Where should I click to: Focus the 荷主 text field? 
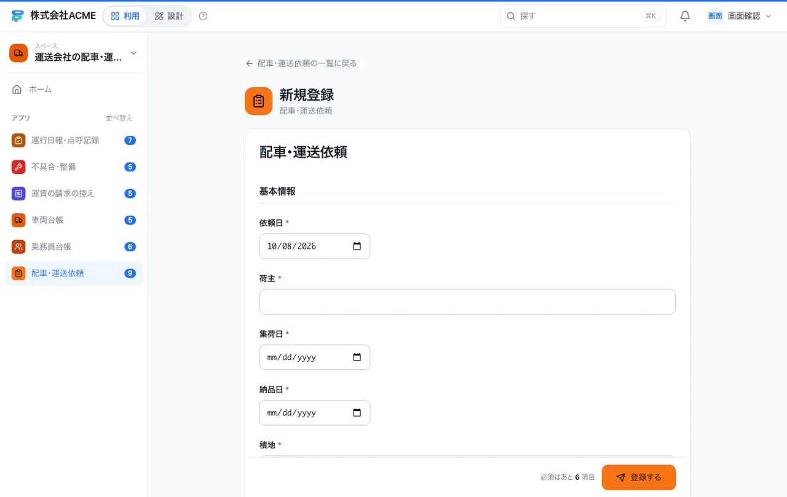(x=467, y=302)
